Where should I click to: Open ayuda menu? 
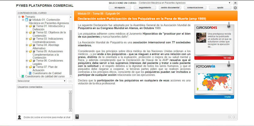[220, 8]
